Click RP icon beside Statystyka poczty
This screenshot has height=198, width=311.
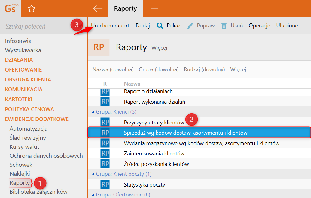click(105, 184)
